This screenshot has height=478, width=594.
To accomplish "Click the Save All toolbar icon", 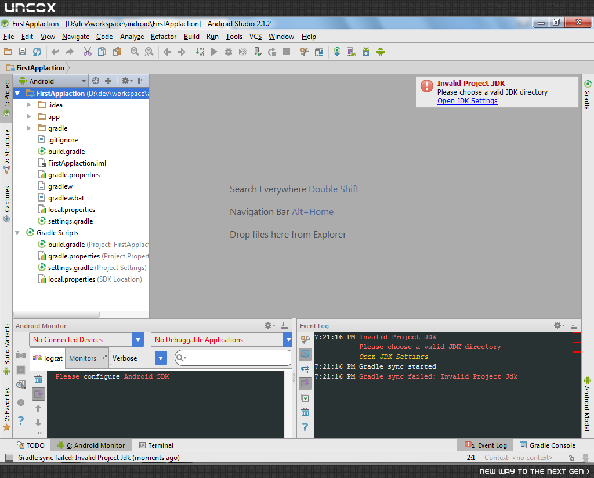I will tap(23, 52).
